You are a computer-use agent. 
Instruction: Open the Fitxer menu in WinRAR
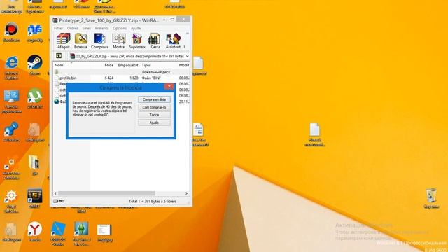point(58,28)
